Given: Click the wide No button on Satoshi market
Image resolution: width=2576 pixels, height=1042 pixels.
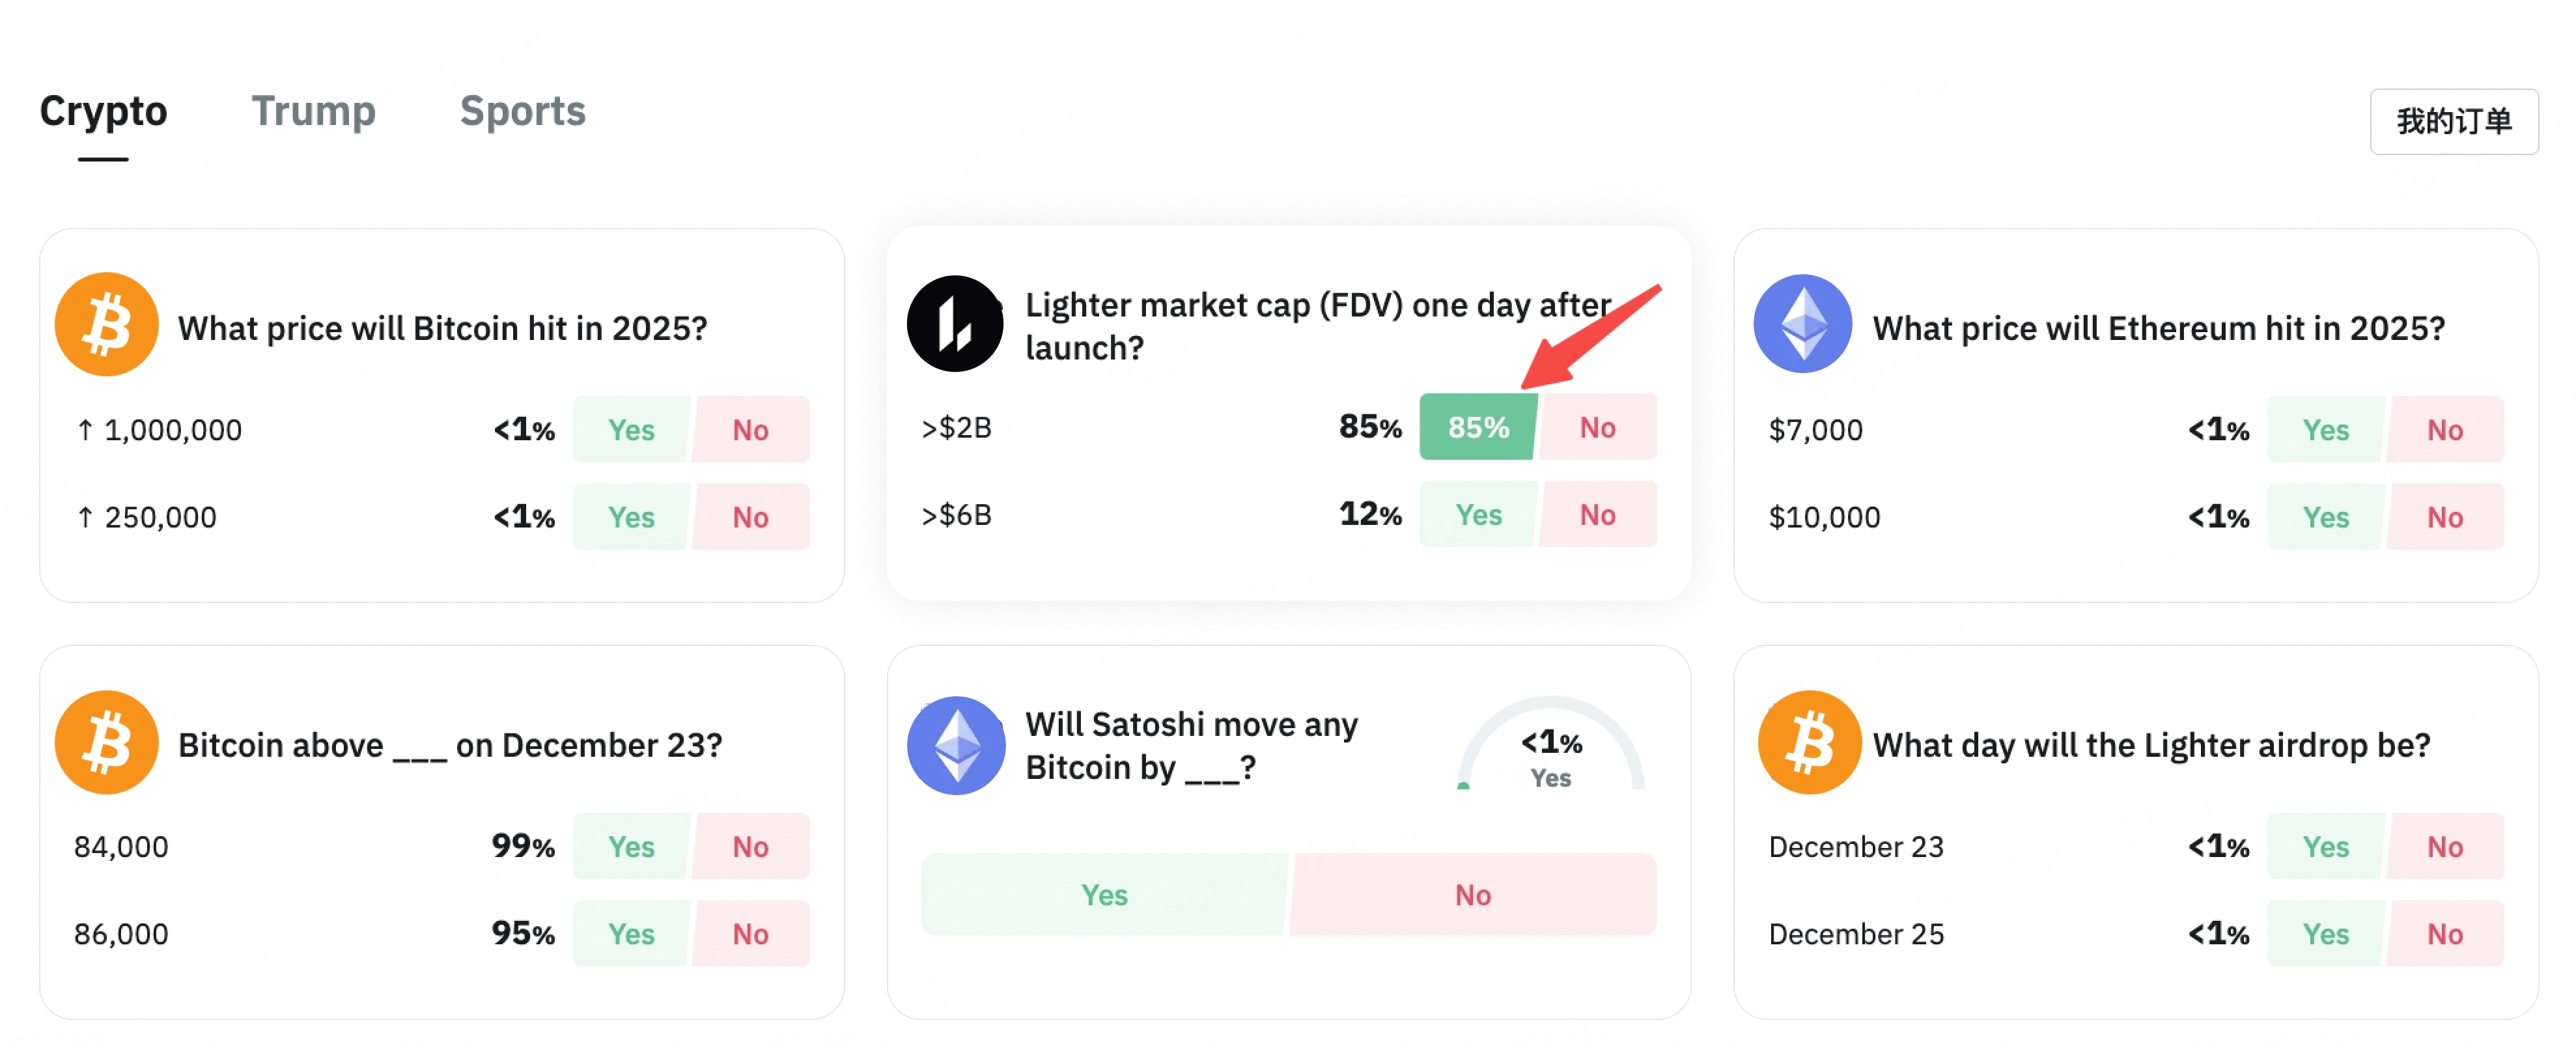Looking at the screenshot, I should pos(1472,895).
